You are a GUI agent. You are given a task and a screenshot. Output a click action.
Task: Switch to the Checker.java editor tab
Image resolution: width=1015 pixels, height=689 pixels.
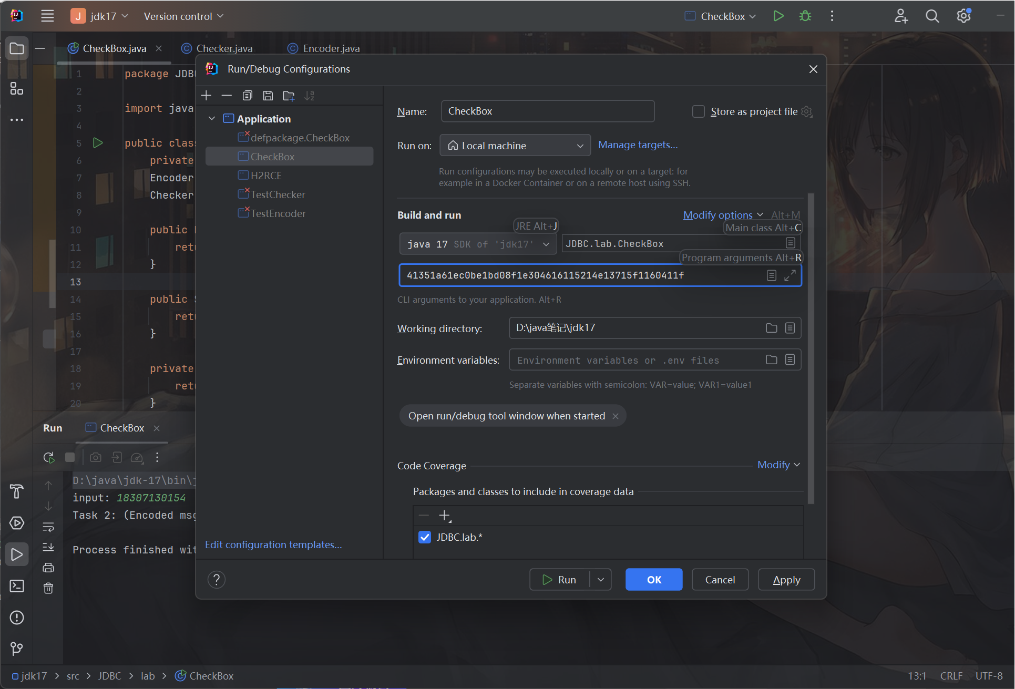[224, 48]
